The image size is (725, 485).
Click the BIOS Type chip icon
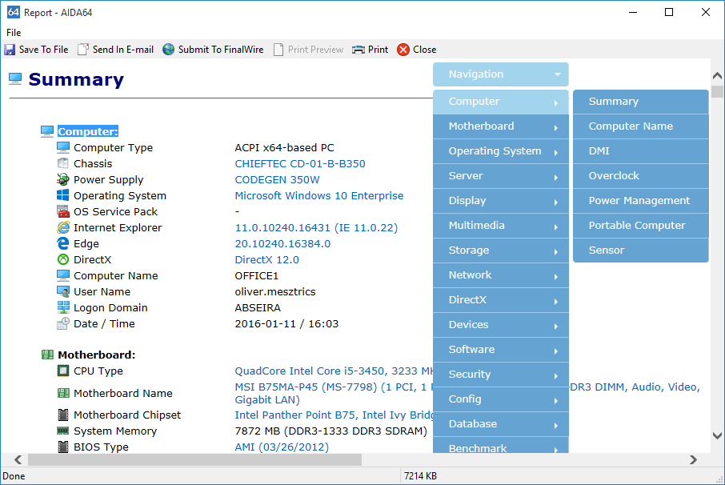tap(63, 447)
